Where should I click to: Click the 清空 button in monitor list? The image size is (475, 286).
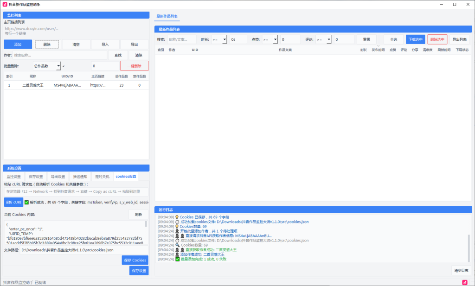pyautogui.click(x=76, y=44)
